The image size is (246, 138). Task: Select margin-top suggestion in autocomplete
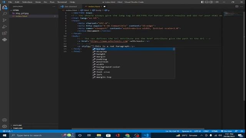133,77
